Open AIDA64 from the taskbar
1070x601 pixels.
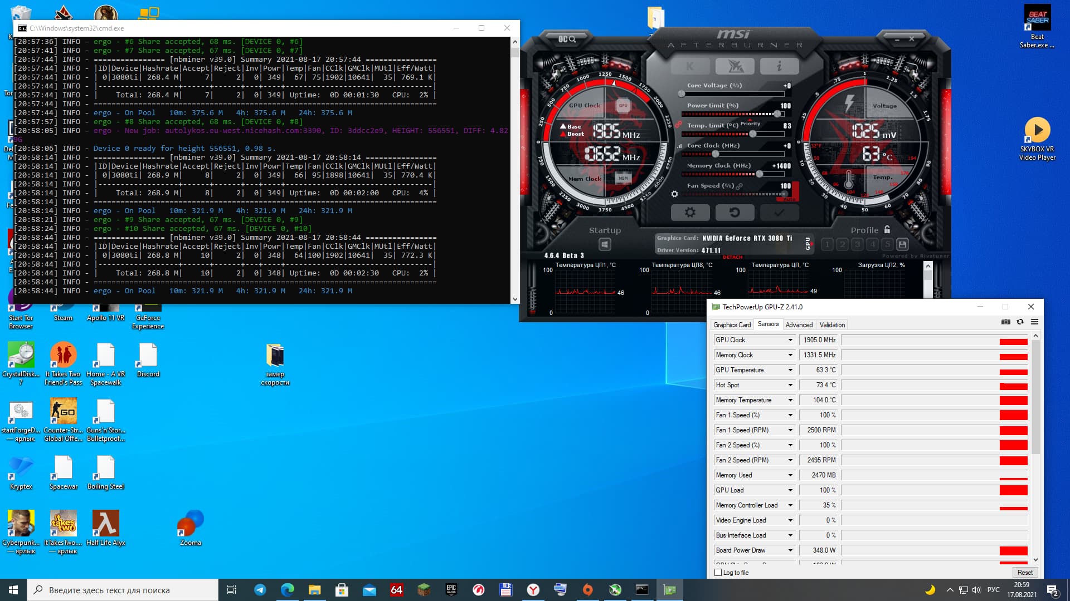click(x=396, y=590)
